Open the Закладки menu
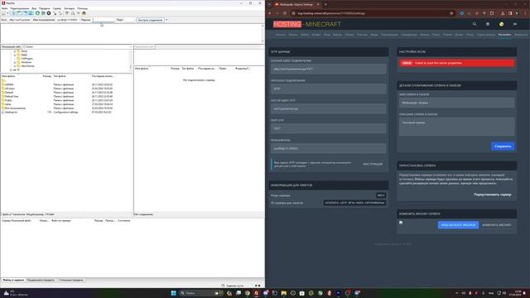 click(x=69, y=8)
